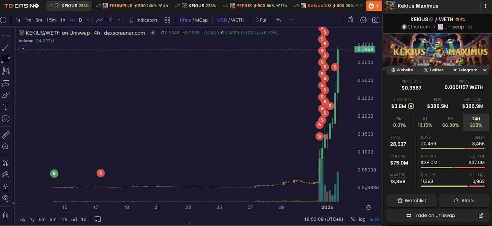Open the fire trending arrow button
This screenshot has height=226, width=492.
coord(374,6)
